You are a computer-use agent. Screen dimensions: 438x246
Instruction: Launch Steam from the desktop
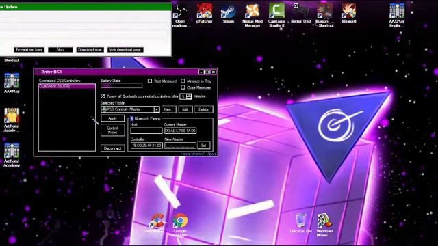pos(228,14)
